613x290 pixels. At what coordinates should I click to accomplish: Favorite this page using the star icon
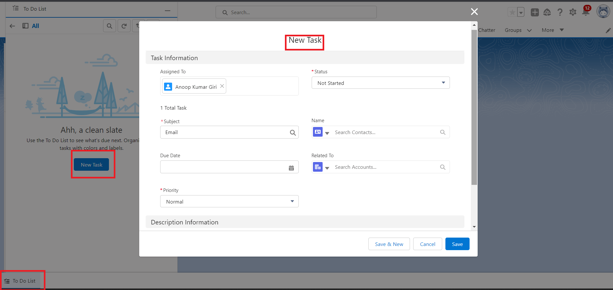512,12
